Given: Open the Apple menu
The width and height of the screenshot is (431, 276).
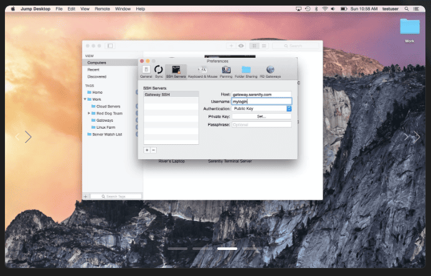Looking at the screenshot, I should (13, 9).
